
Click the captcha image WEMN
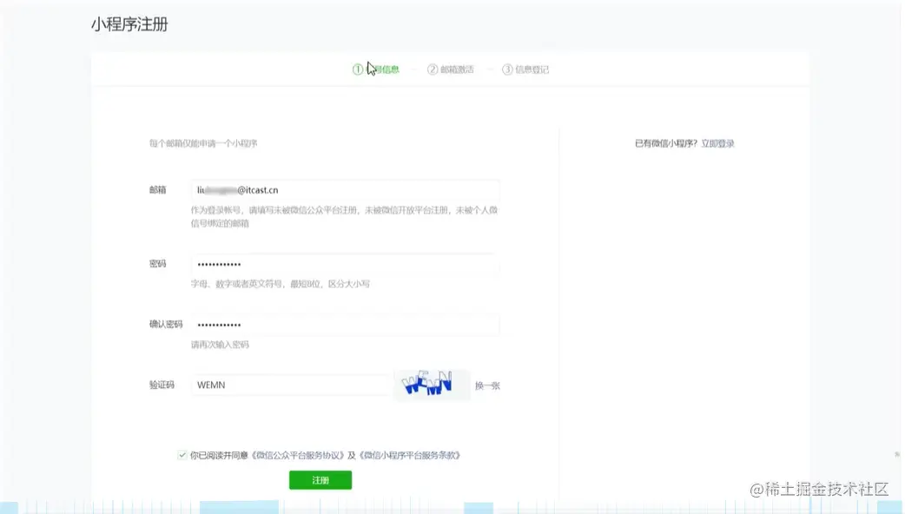point(431,385)
